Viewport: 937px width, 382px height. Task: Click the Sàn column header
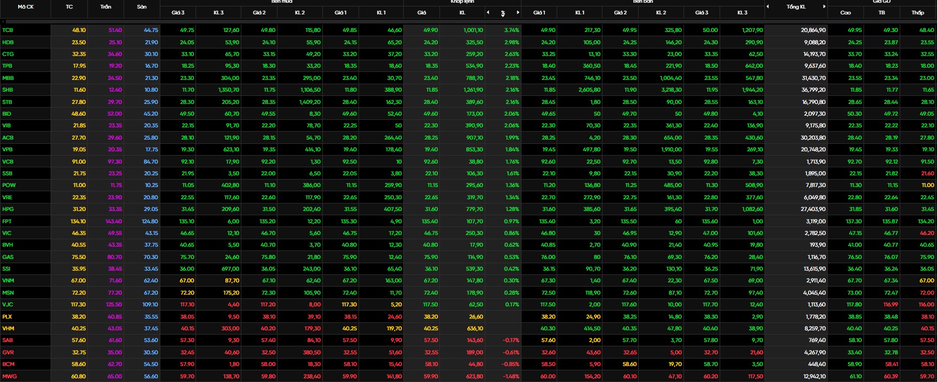(x=142, y=6)
